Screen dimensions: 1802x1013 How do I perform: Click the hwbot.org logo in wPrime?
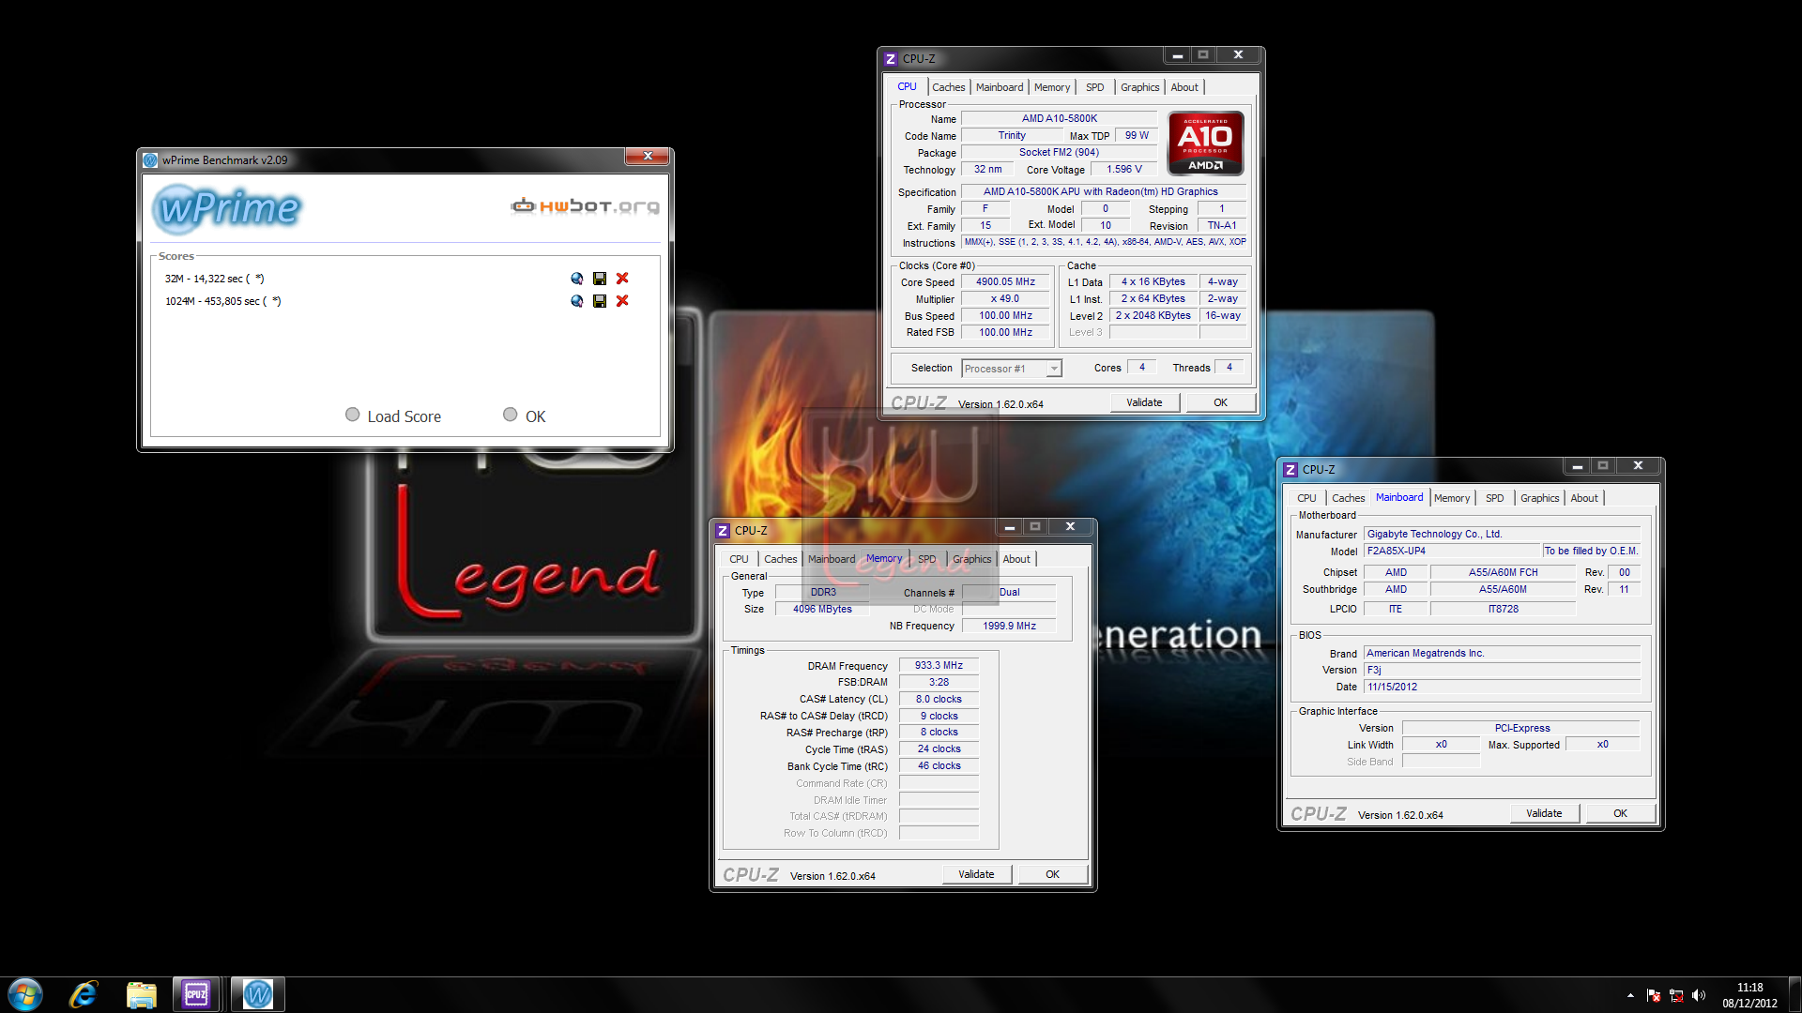coord(585,205)
